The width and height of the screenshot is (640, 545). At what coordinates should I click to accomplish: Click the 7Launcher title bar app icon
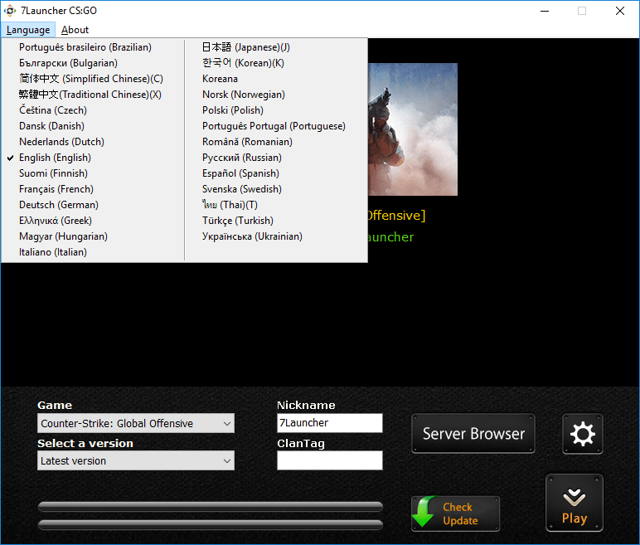[10, 11]
